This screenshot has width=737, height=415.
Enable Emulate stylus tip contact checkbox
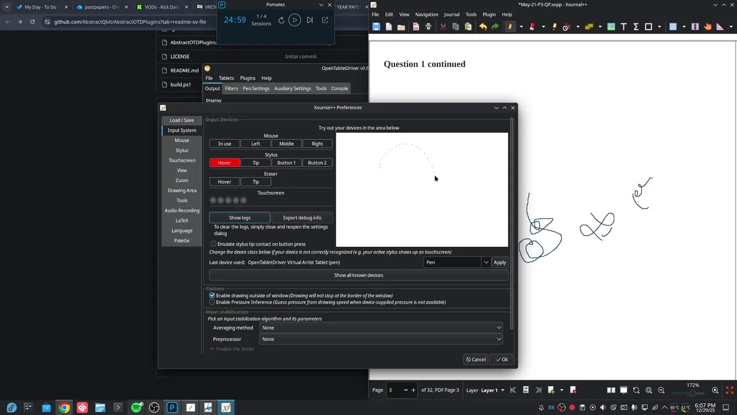coord(213,244)
